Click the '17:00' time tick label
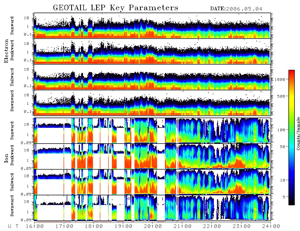 pos(64,227)
